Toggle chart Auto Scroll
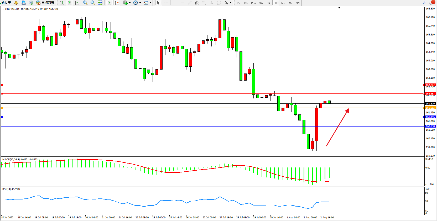 pyautogui.click(x=109, y=3)
